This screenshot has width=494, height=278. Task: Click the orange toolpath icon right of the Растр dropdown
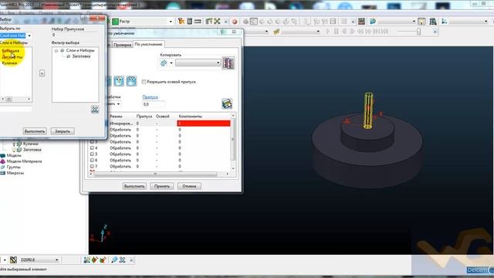(x=181, y=21)
